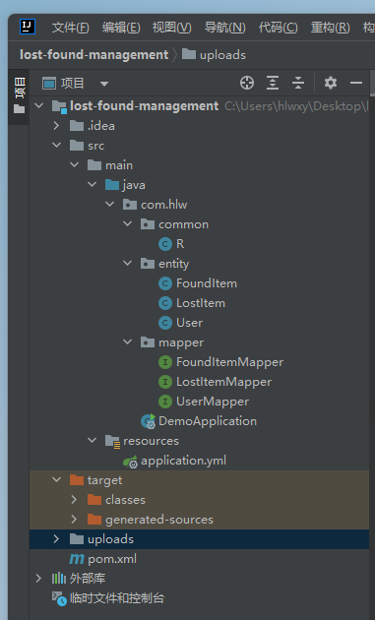Click uploads text in the breadcrumb
This screenshot has width=375, height=620.
click(222, 55)
